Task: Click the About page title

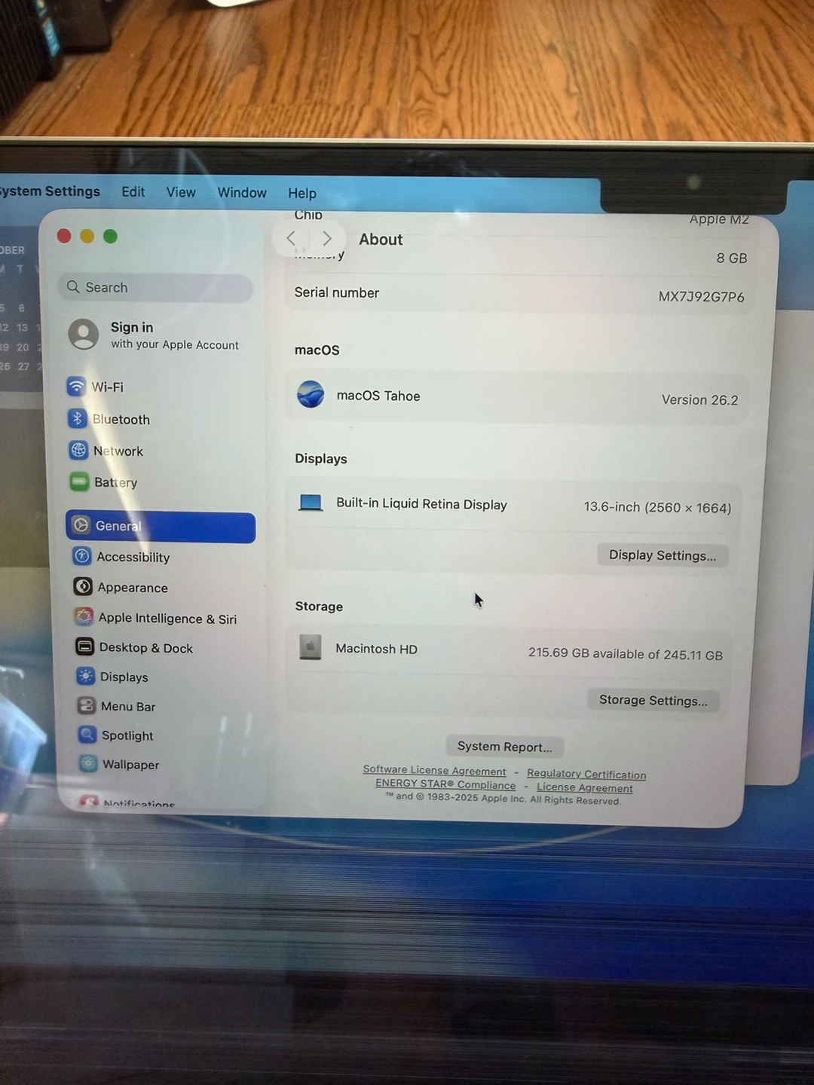Action: click(x=381, y=240)
